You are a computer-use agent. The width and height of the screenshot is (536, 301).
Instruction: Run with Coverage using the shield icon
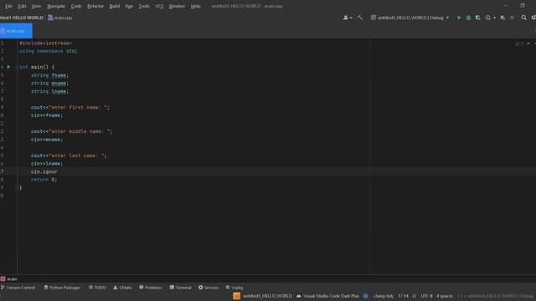(478, 18)
